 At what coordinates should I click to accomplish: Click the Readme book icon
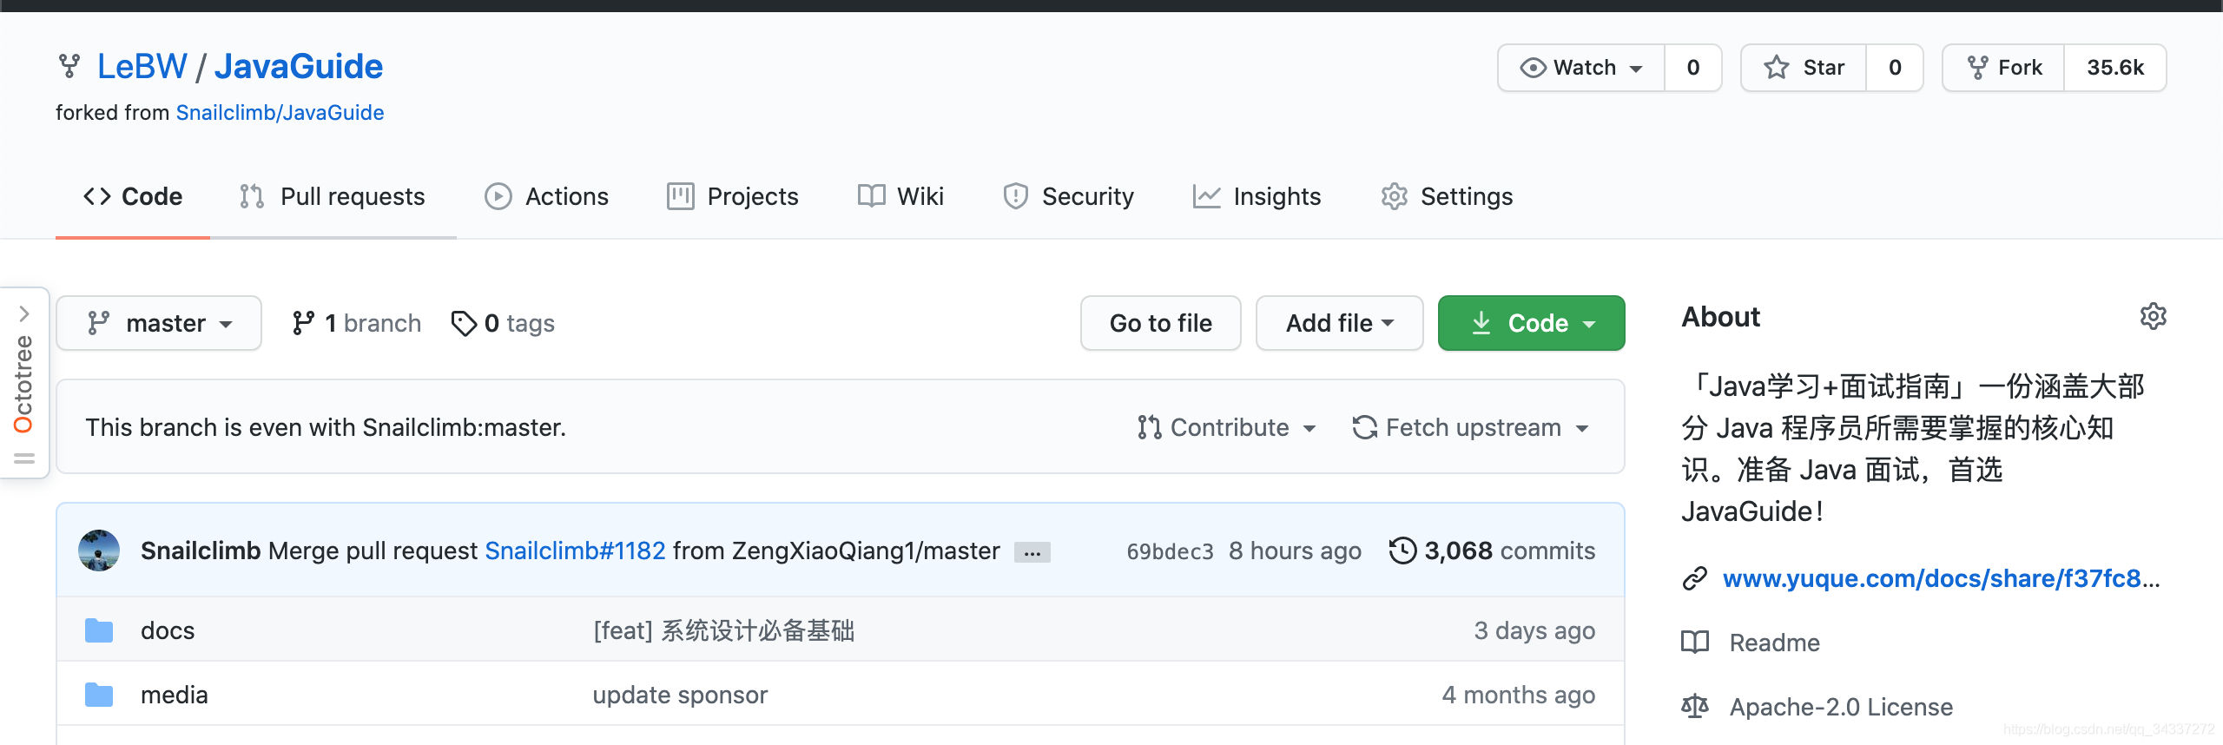(x=1694, y=643)
